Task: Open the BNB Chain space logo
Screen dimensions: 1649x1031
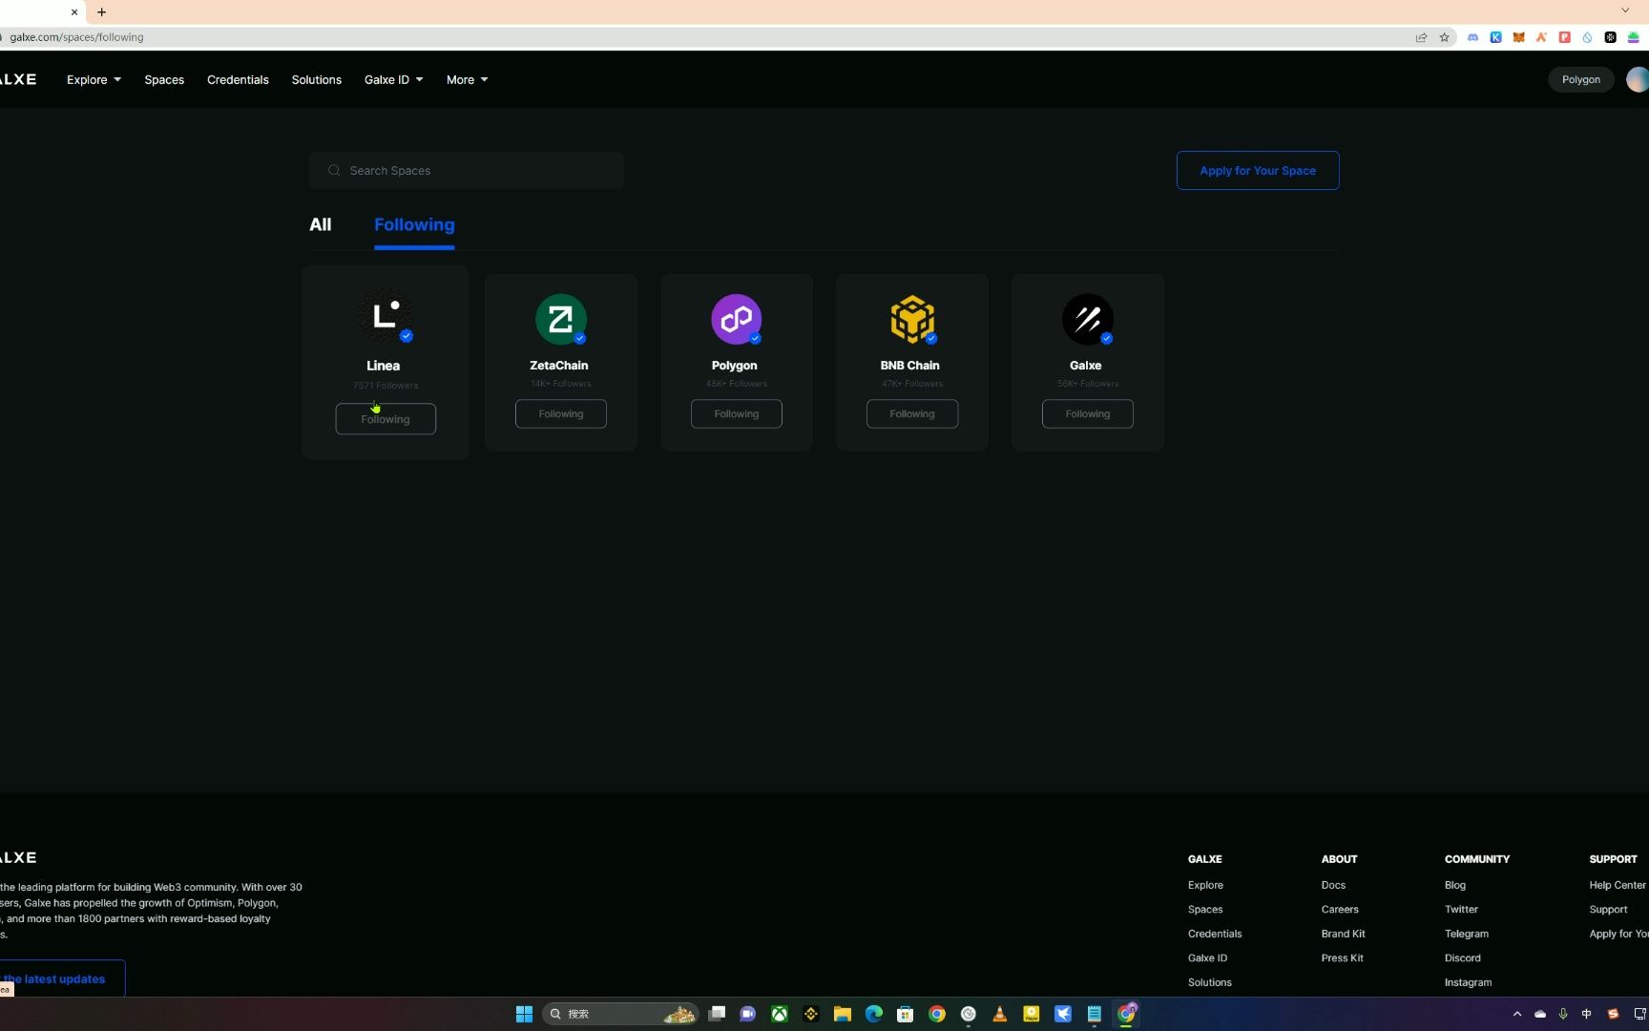Action: pos(912,319)
